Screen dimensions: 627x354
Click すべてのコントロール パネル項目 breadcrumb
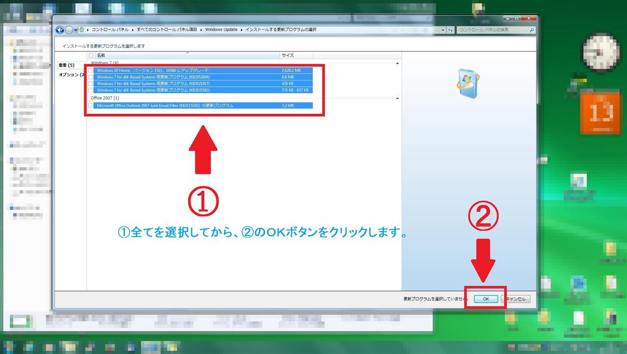coord(167,30)
